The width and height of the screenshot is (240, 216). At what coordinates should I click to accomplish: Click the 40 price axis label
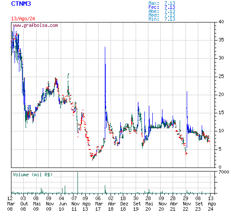[221, 22]
